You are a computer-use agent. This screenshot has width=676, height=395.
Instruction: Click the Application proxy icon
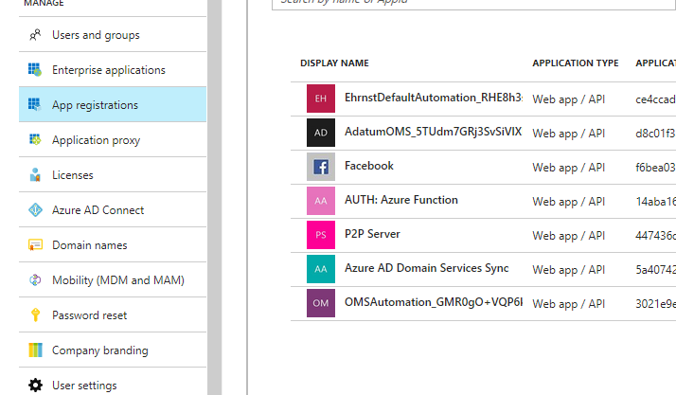click(35, 139)
